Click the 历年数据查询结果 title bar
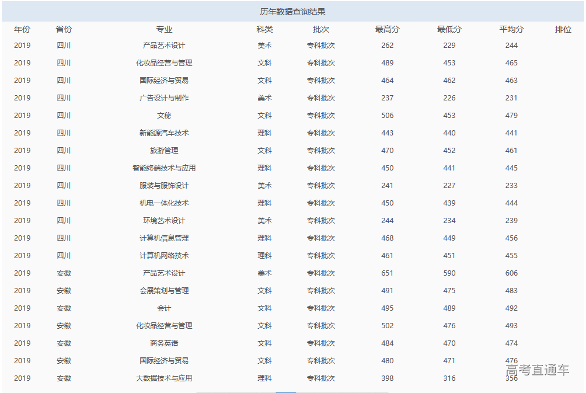The width and height of the screenshot is (586, 393). click(x=293, y=8)
